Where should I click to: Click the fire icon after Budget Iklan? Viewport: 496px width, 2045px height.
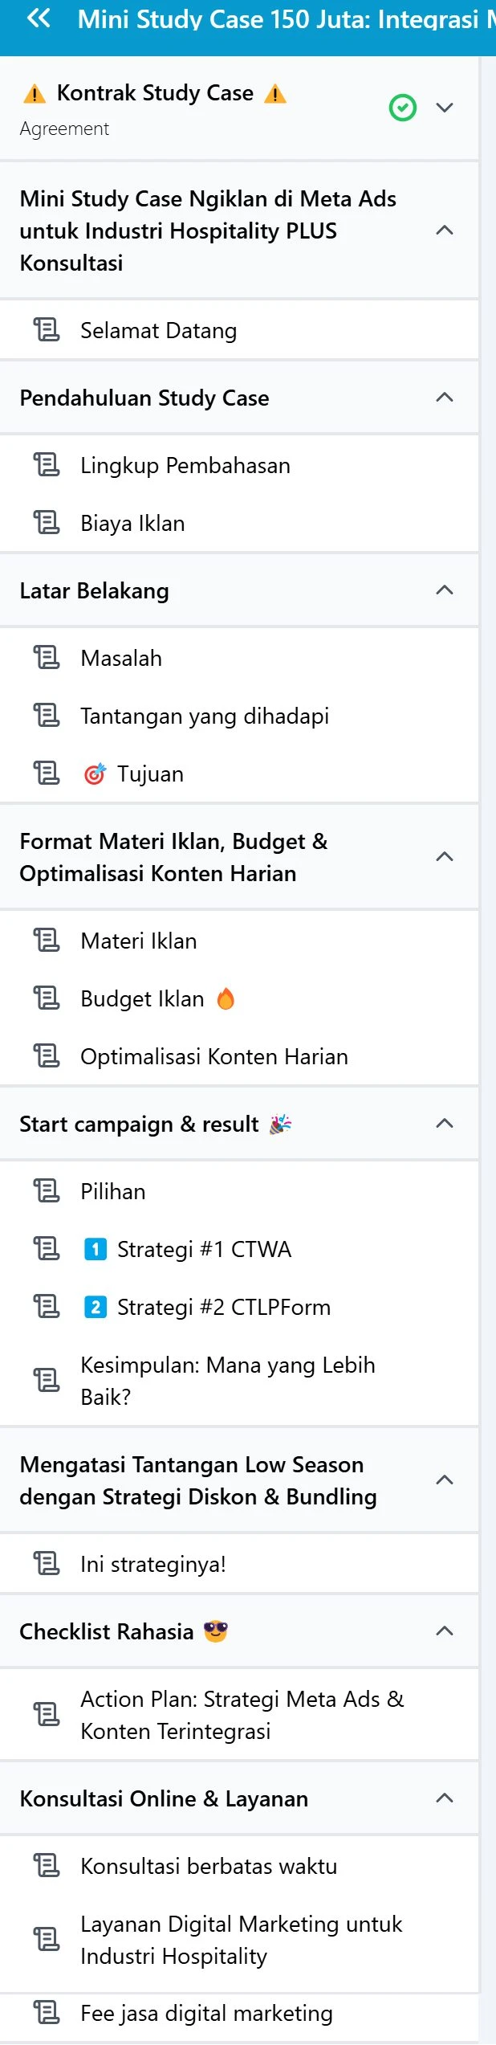[x=226, y=999]
